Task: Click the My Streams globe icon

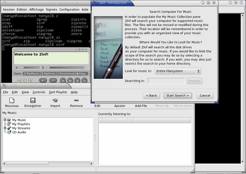Action: click(x=9, y=128)
